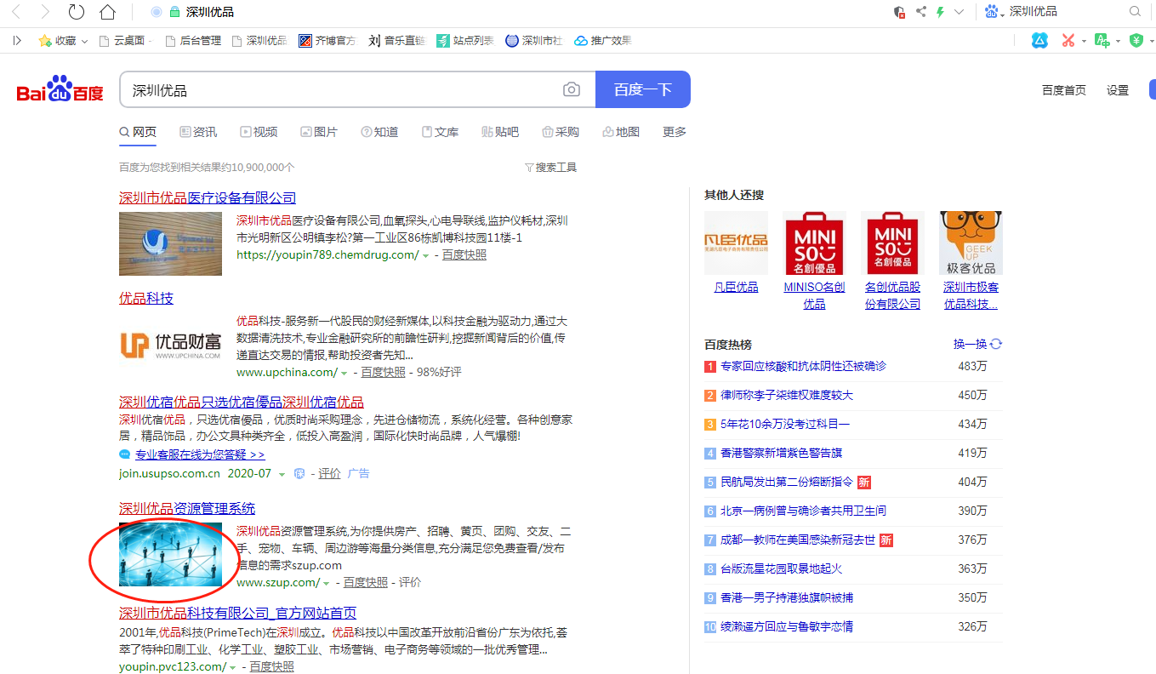
Task: Open 搜索工具 search tools filter
Action: (550, 167)
